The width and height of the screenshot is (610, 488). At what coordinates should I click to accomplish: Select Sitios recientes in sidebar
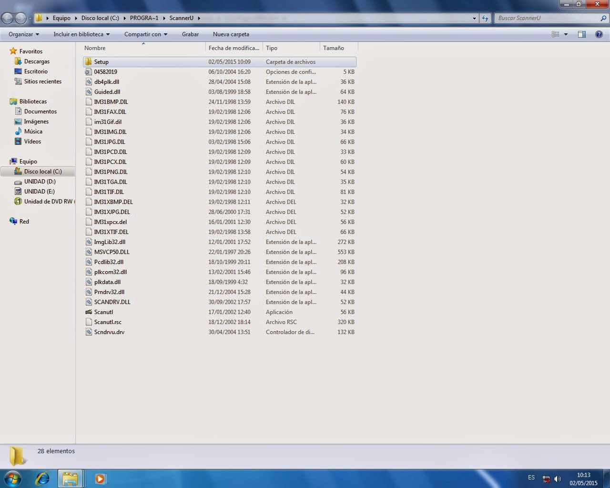(x=43, y=81)
